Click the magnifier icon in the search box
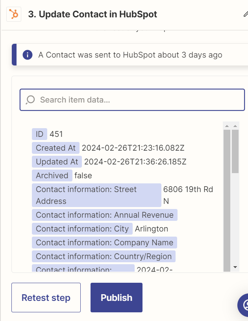The width and height of the screenshot is (248, 321). click(30, 100)
